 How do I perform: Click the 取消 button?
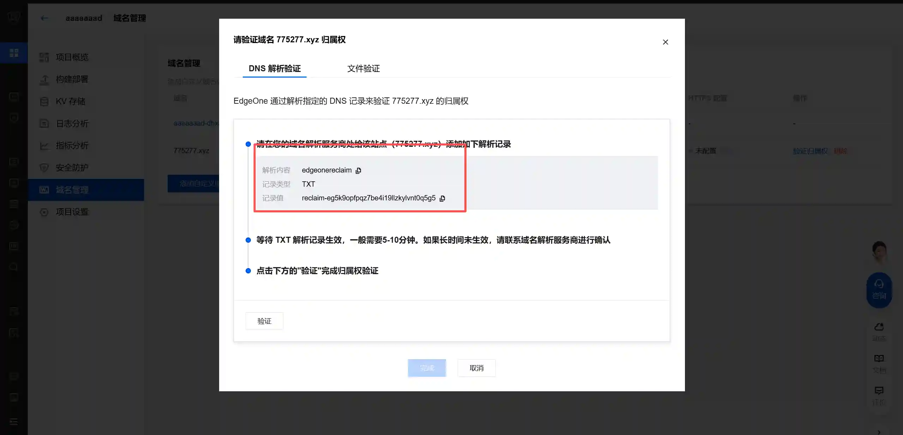[x=476, y=368]
